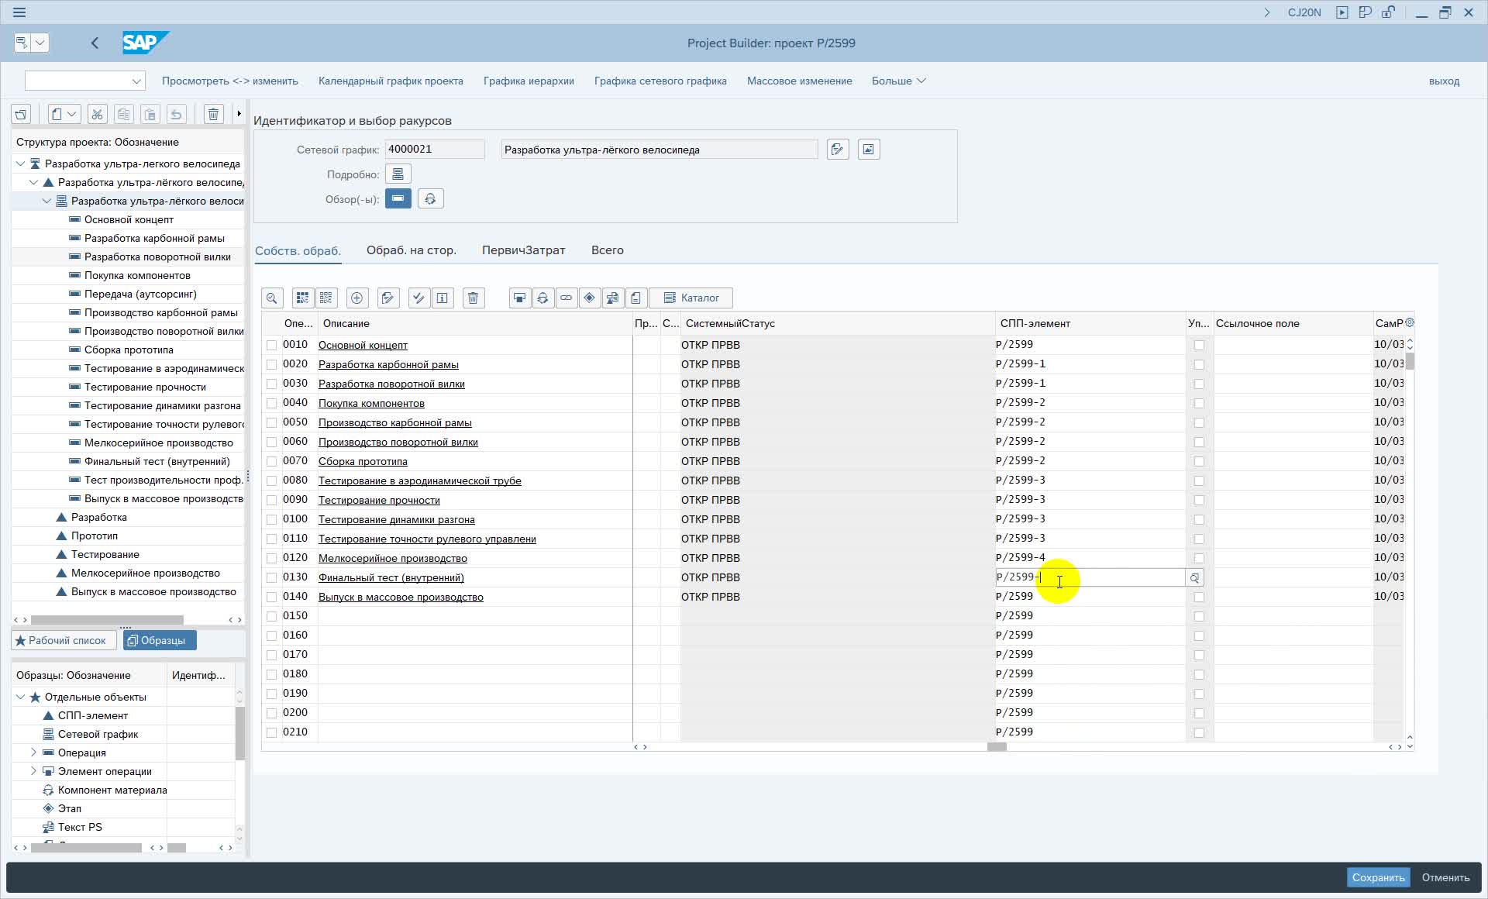Select row checkbox for operation 0040
1488x899 pixels.
click(271, 403)
